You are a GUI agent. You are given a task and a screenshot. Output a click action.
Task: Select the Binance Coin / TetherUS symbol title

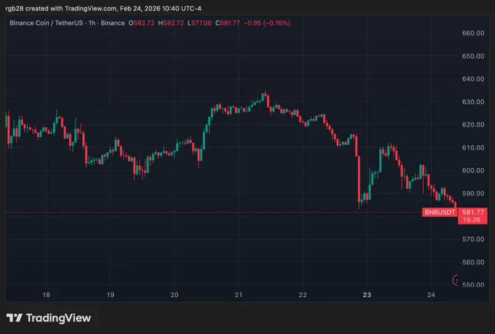(46, 23)
